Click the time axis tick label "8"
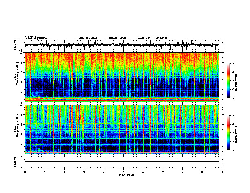The width and height of the screenshot is (250, 193). (182, 172)
